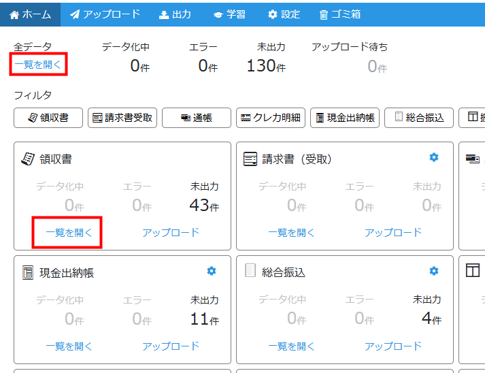Filter by 領収書 button

[x=48, y=118]
